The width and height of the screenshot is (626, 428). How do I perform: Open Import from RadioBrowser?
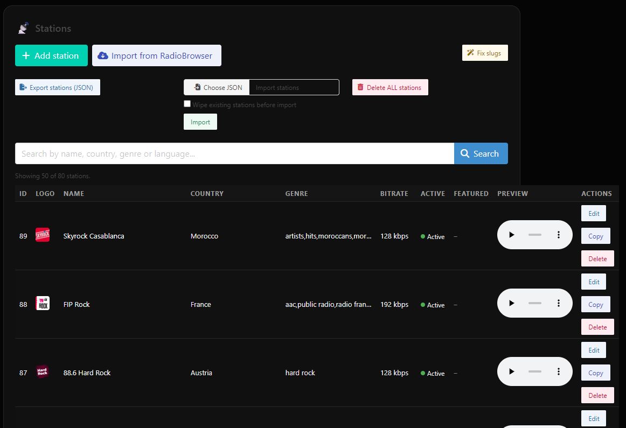[x=156, y=55]
